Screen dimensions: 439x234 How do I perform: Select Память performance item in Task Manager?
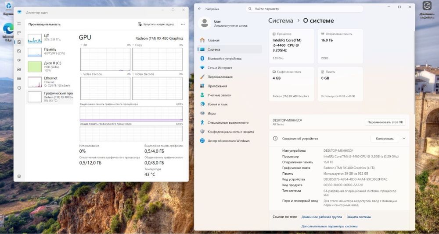(x=50, y=52)
